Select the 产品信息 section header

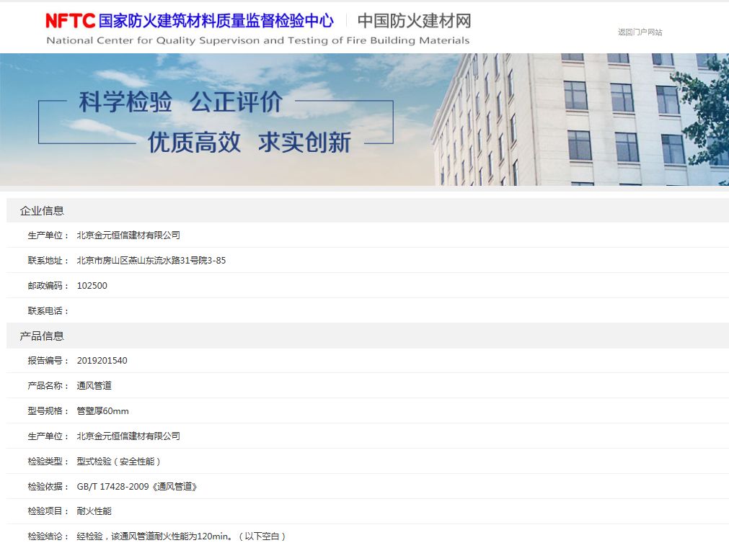coord(42,336)
